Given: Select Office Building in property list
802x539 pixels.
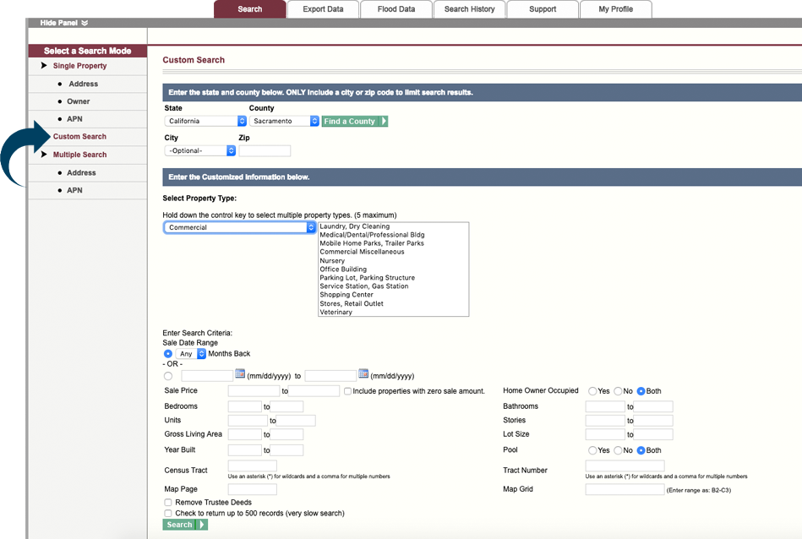Looking at the screenshot, I should 343,269.
